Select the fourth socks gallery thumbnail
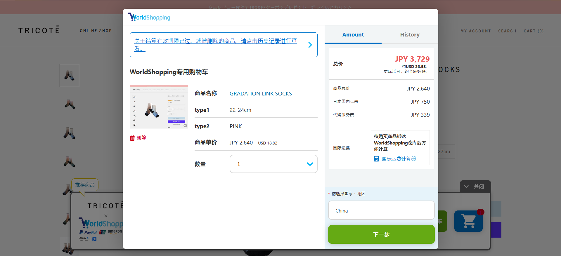The width and height of the screenshot is (561, 256). click(x=70, y=162)
